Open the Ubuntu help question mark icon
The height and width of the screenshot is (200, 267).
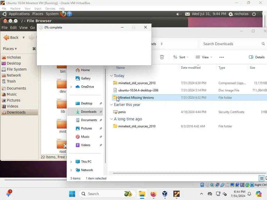pos(69,14)
